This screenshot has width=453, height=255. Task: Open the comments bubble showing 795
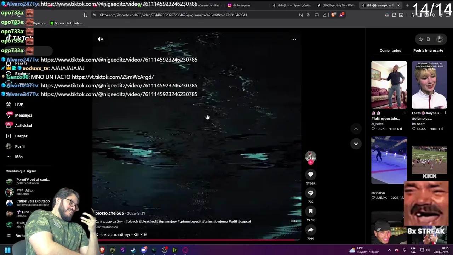point(311,193)
